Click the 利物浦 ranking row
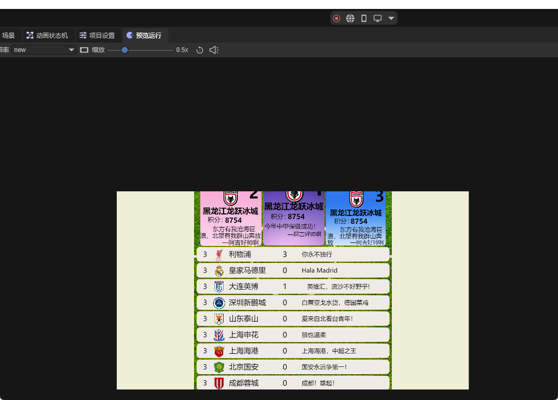 293,254
